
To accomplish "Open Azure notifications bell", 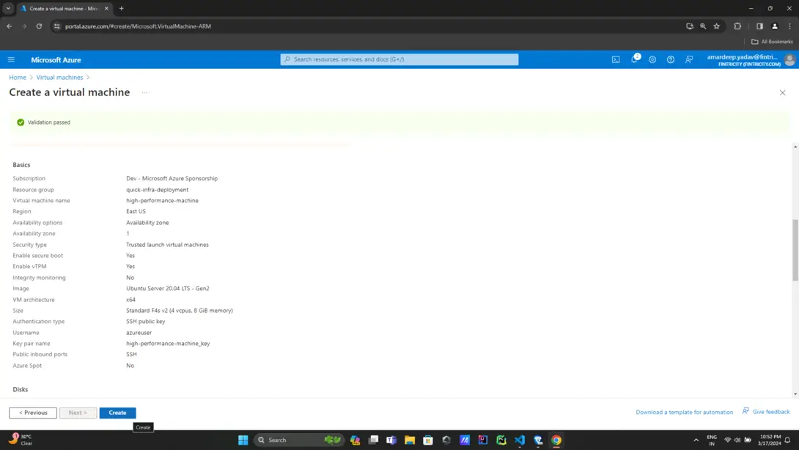I will tap(634, 59).
